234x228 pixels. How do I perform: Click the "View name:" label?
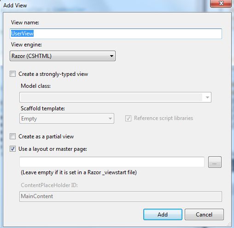coord(25,23)
